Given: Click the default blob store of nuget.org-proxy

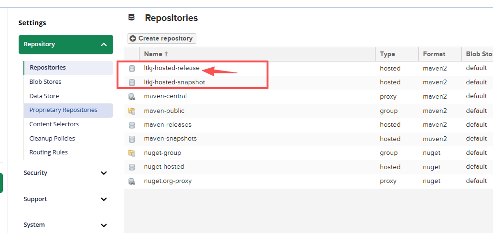Looking at the screenshot, I should 476,181.
